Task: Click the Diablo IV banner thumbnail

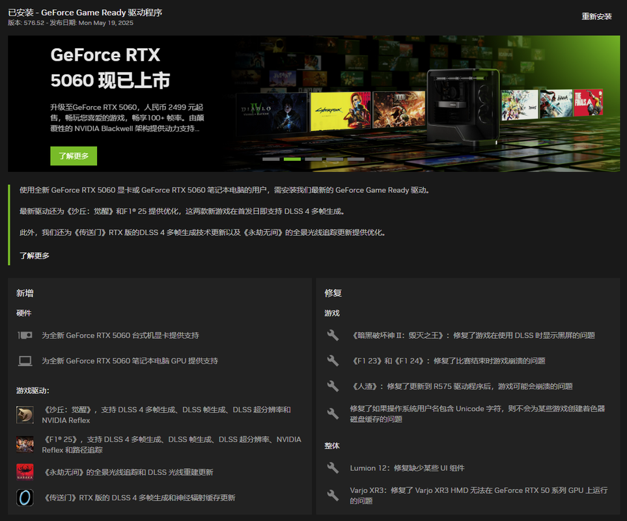Action: click(272, 113)
